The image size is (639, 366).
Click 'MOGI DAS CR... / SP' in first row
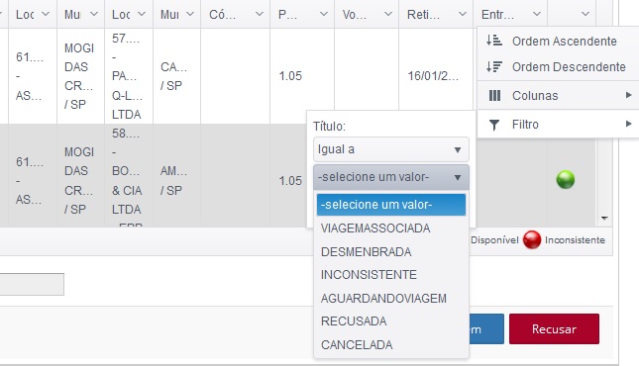(79, 76)
